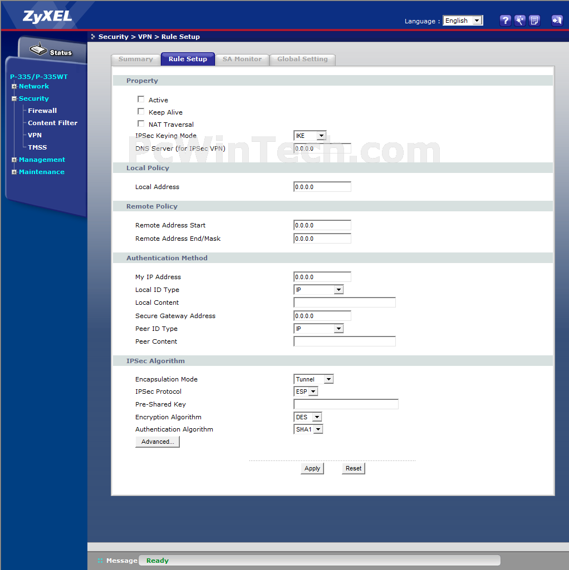Click the Advanced... button
Image resolution: width=569 pixels, height=570 pixels.
pos(158,442)
